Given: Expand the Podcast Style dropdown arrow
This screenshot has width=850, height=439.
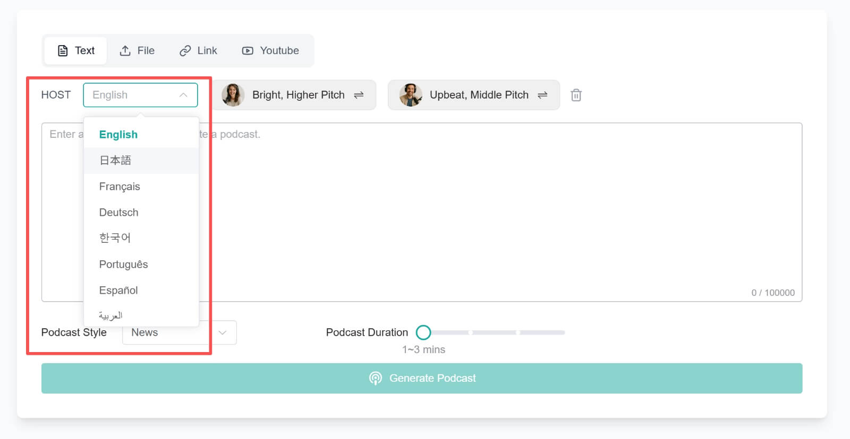Looking at the screenshot, I should tap(223, 332).
